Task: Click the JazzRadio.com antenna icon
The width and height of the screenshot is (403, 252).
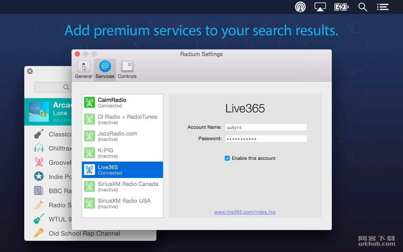Action: tap(89, 136)
